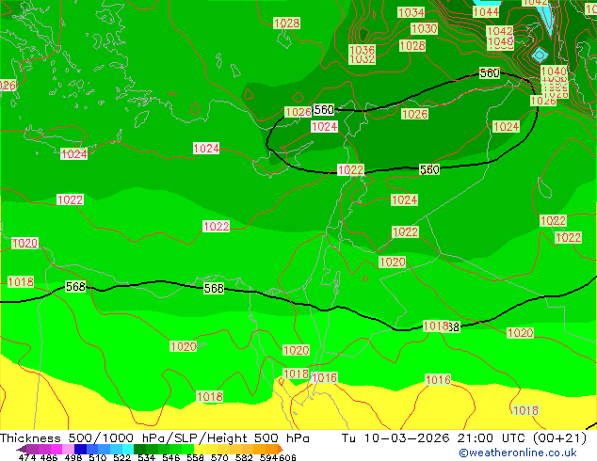The width and height of the screenshot is (597, 461).
Task: Click the orange right arrow end of the color scale
Action: pyautogui.click(x=281, y=449)
